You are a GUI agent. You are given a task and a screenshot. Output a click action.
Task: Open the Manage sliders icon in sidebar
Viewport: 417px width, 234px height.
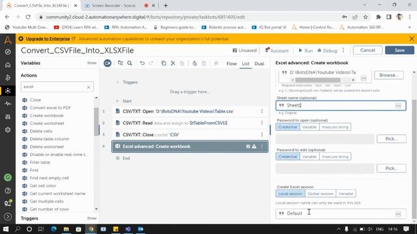8,117
